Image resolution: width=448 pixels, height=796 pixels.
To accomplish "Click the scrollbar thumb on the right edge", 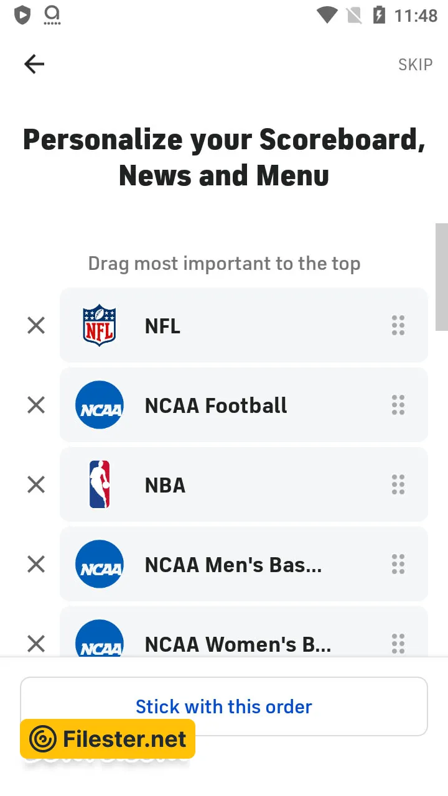I will 441,277.
